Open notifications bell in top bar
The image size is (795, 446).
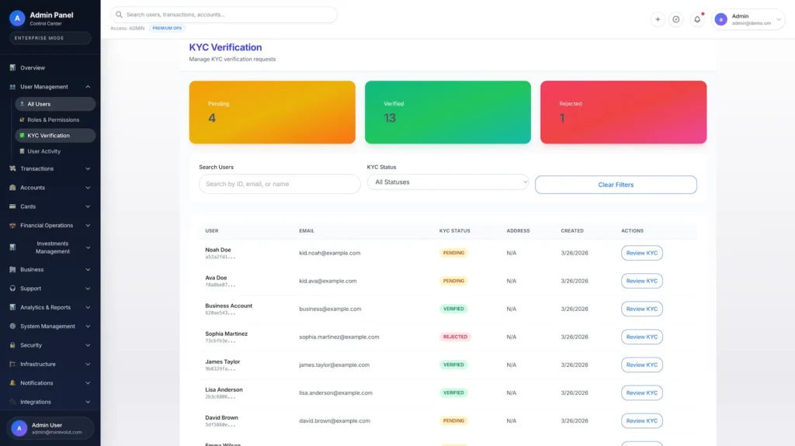697,19
